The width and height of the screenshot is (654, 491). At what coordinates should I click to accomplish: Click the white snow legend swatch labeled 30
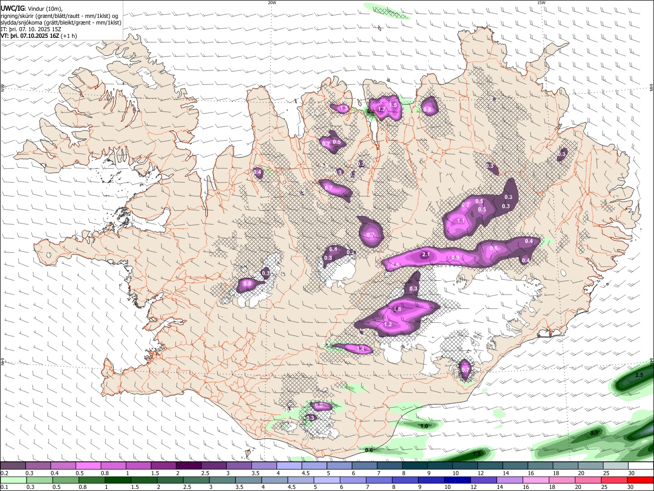pyautogui.click(x=641, y=466)
